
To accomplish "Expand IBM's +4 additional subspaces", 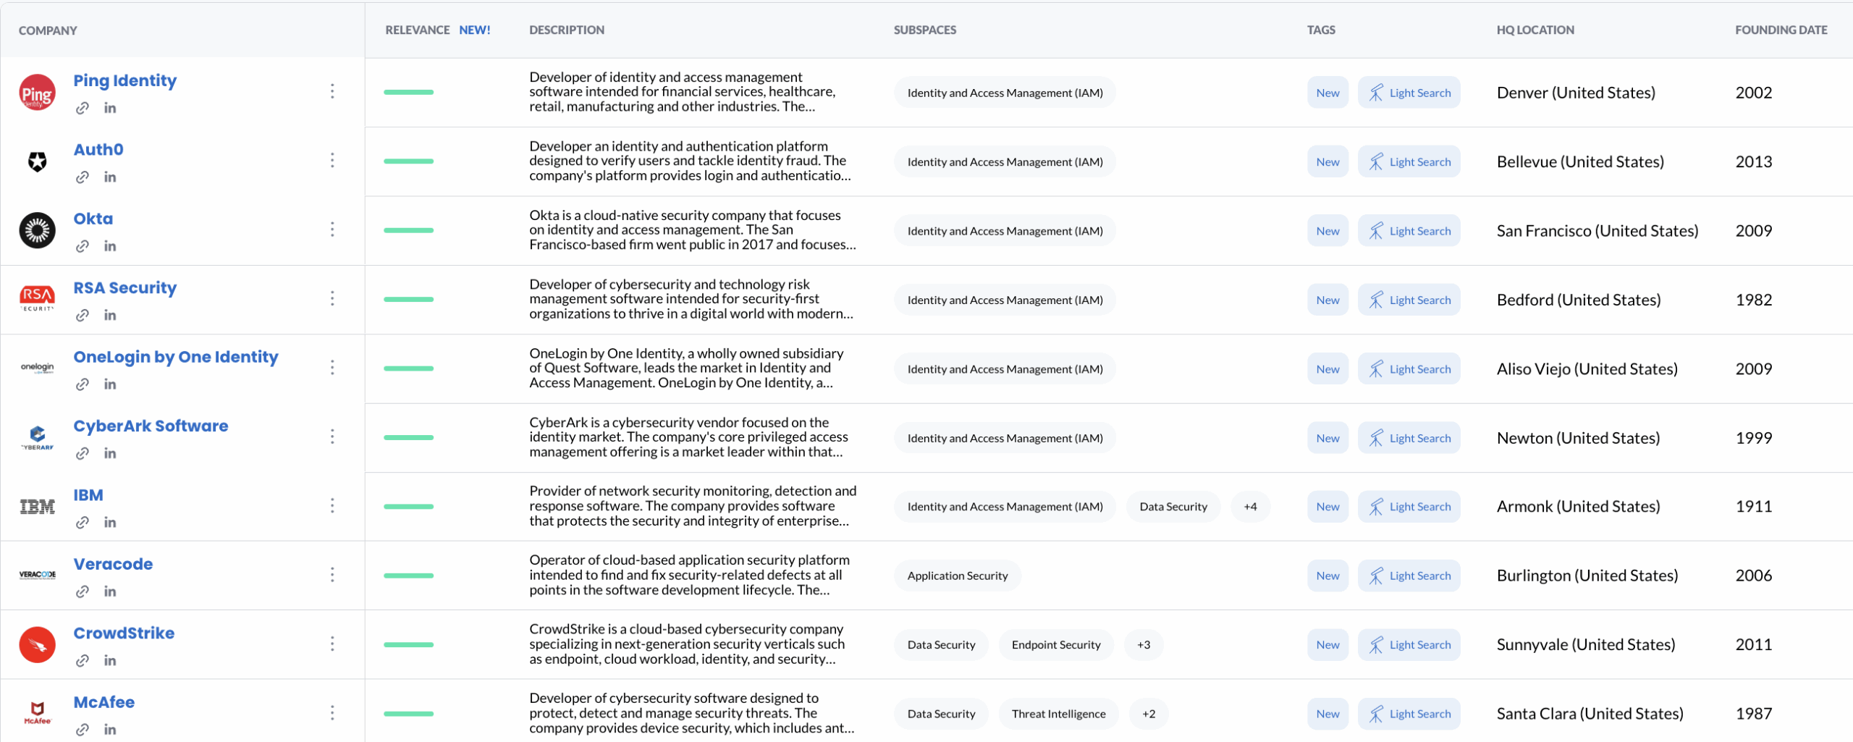I will pos(1250,507).
